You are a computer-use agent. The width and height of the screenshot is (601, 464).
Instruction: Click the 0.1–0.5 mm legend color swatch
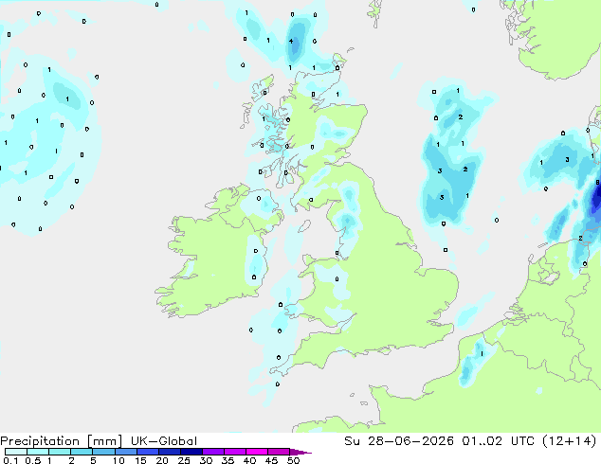tap(16, 452)
